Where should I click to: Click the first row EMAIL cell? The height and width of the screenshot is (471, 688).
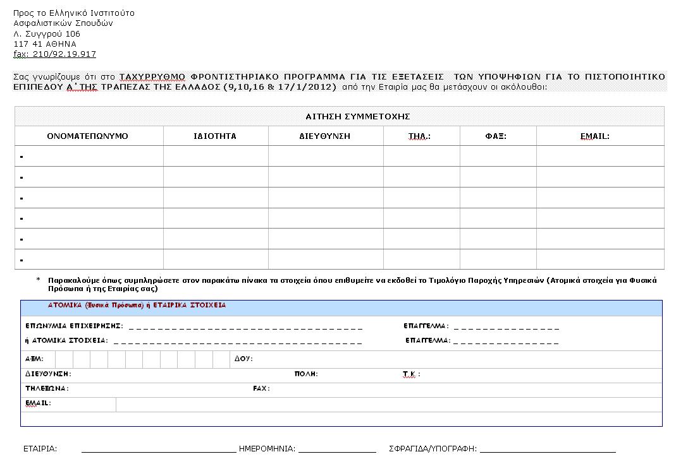pos(599,156)
